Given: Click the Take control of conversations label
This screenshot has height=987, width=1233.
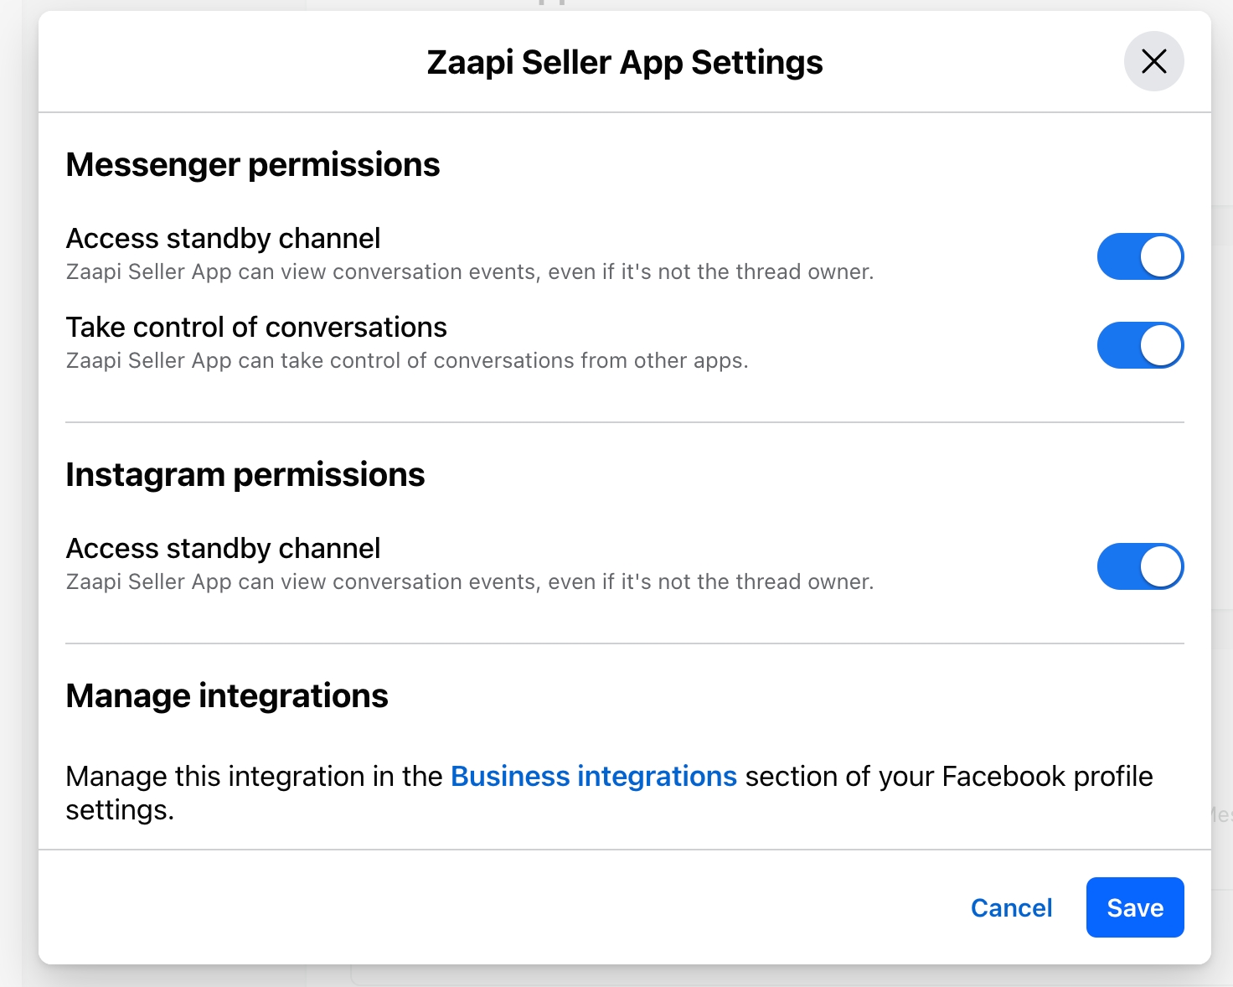Looking at the screenshot, I should coord(256,328).
